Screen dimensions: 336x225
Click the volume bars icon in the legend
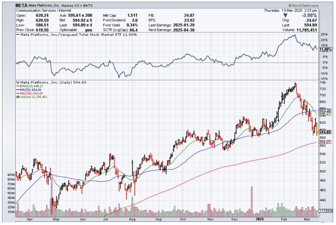[18, 97]
